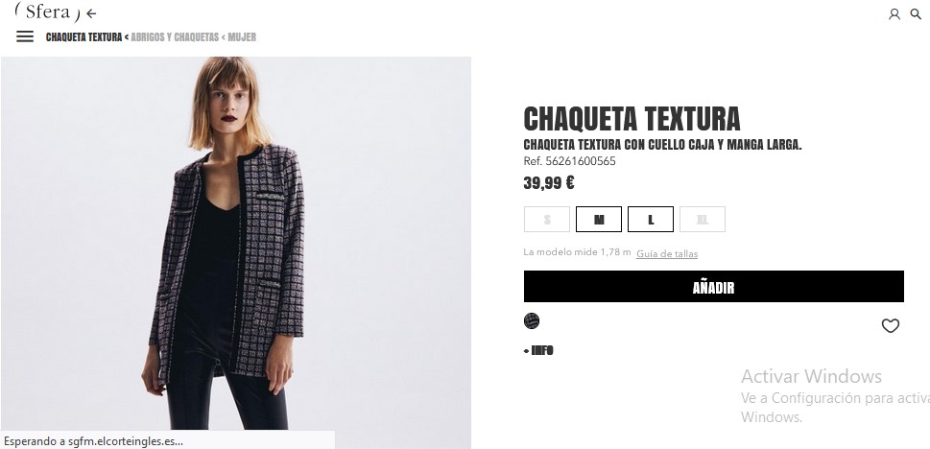Select the dark tweed color swatch
The height and width of the screenshot is (449, 930).
coord(532,320)
